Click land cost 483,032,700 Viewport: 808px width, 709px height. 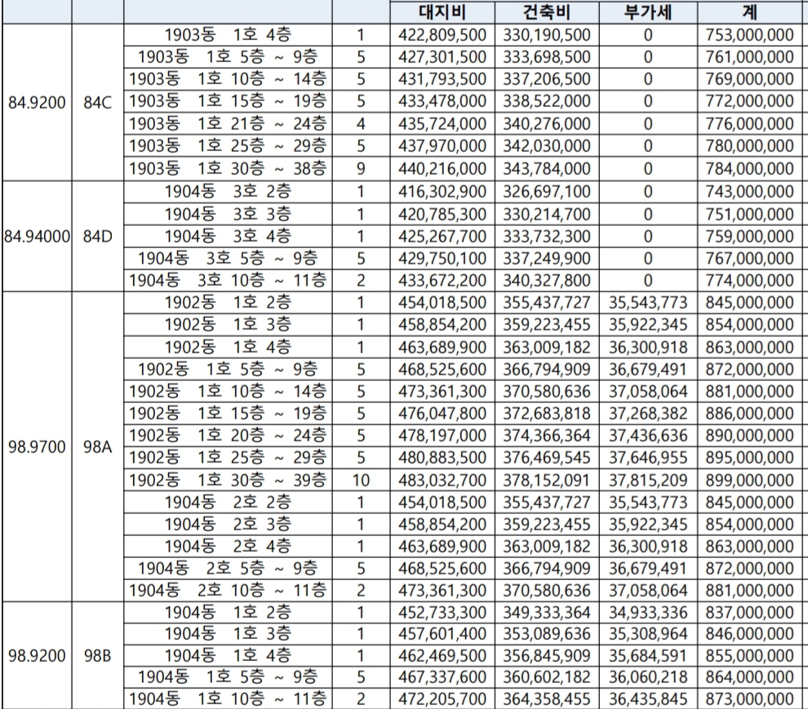(x=442, y=481)
